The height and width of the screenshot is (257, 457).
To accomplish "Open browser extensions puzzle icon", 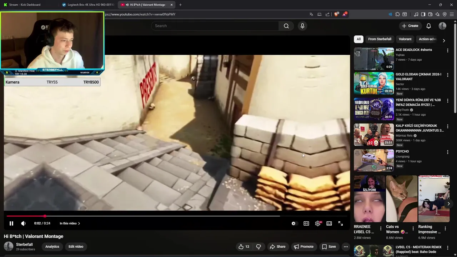I will pos(397,14).
